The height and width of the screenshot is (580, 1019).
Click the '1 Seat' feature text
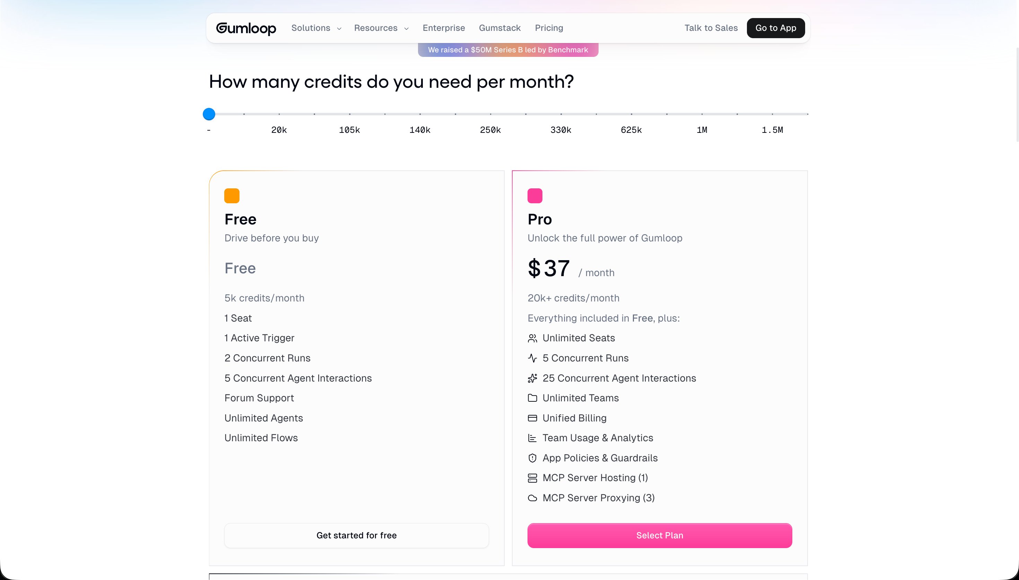point(238,318)
